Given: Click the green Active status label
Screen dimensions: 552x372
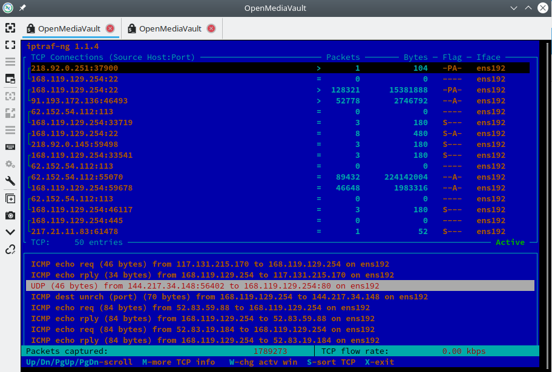Looking at the screenshot, I should (510, 242).
